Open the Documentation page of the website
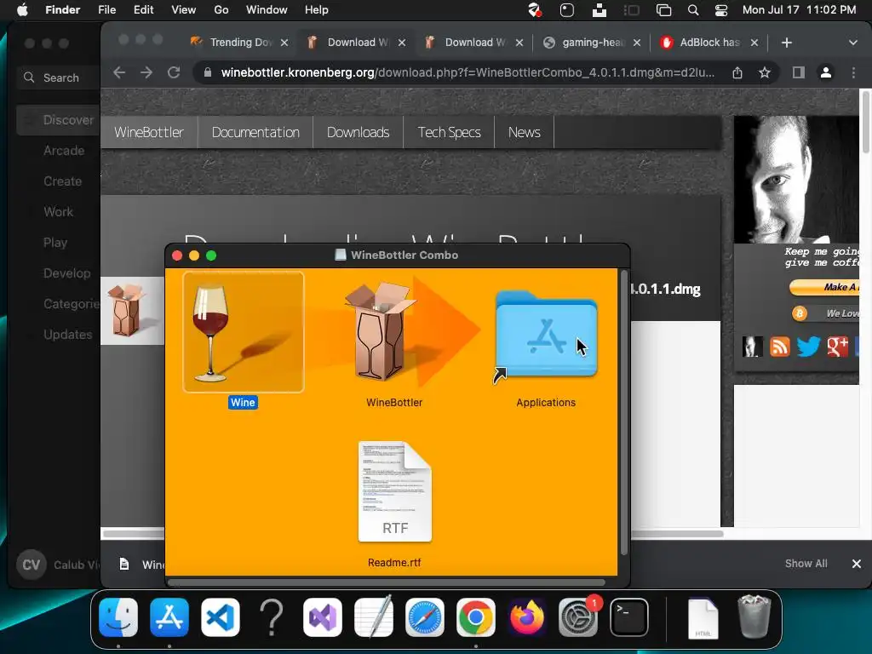This screenshot has height=654, width=872. 255,132
